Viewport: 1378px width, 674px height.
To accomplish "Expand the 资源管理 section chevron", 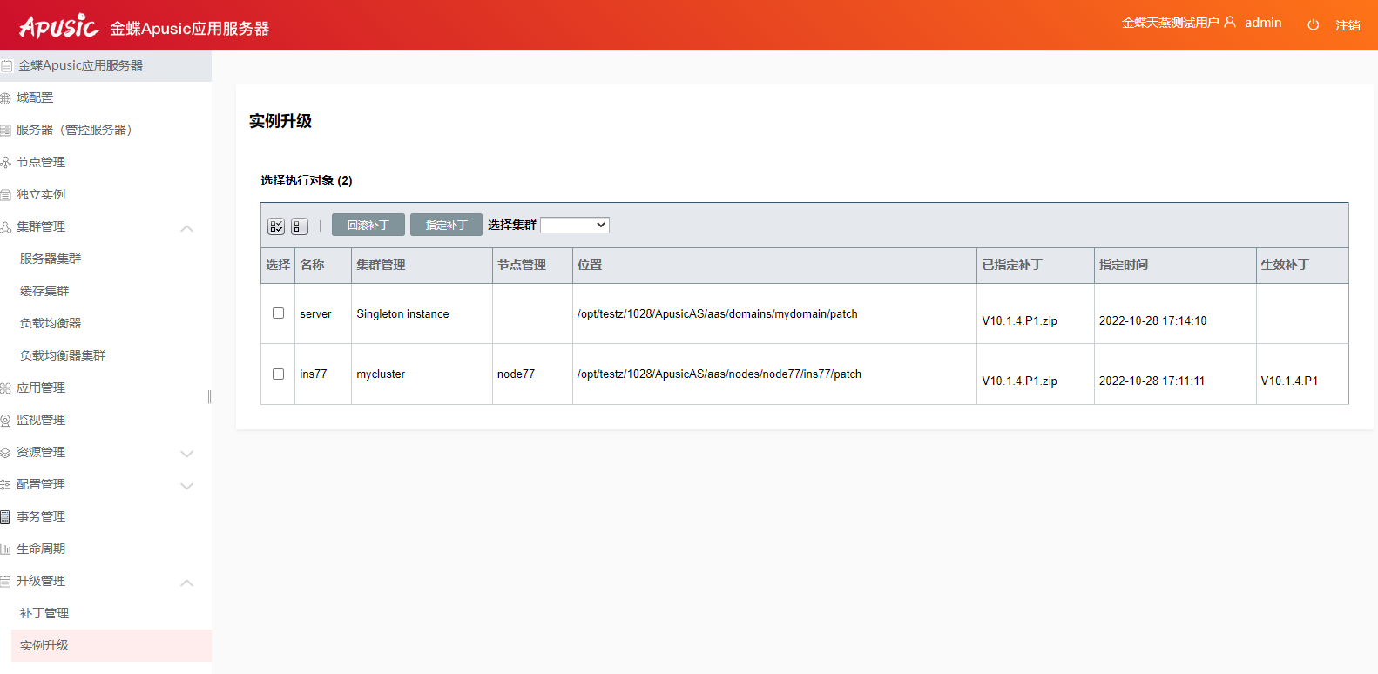I will pyautogui.click(x=186, y=454).
